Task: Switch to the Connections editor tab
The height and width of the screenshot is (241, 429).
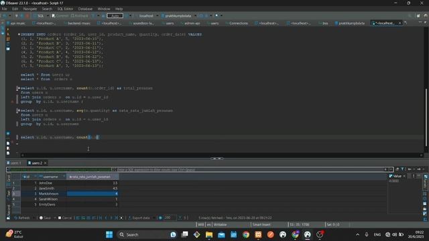Action: pos(237,23)
